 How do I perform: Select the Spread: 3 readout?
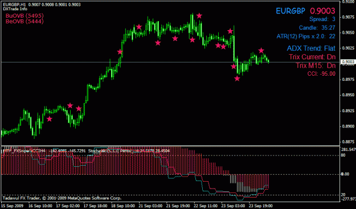click(x=322, y=19)
